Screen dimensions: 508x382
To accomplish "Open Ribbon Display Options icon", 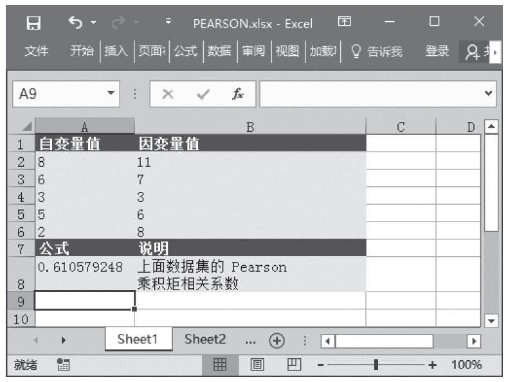I will click(345, 22).
